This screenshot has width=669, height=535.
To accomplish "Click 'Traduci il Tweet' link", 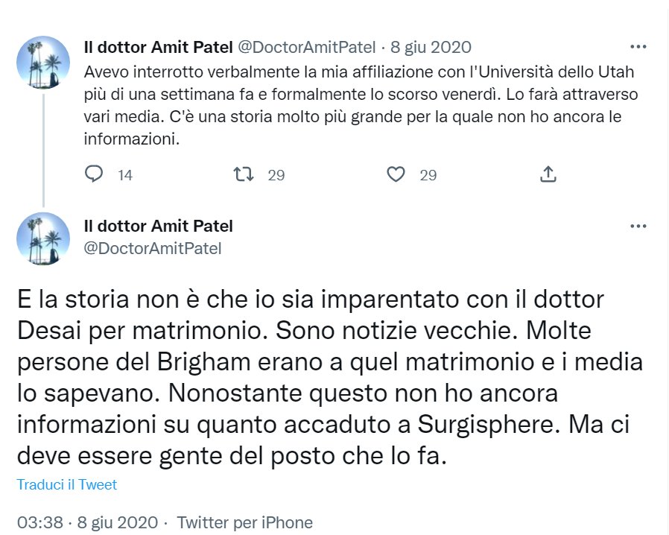I will pos(67,484).
